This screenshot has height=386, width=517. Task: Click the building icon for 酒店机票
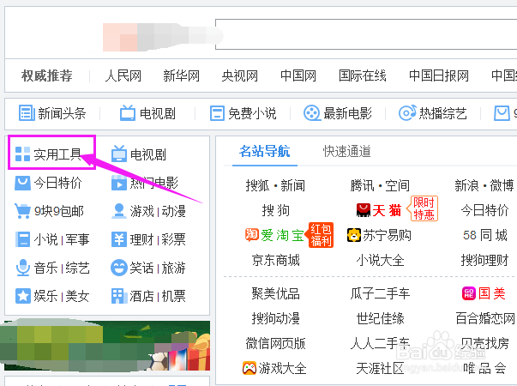(119, 296)
